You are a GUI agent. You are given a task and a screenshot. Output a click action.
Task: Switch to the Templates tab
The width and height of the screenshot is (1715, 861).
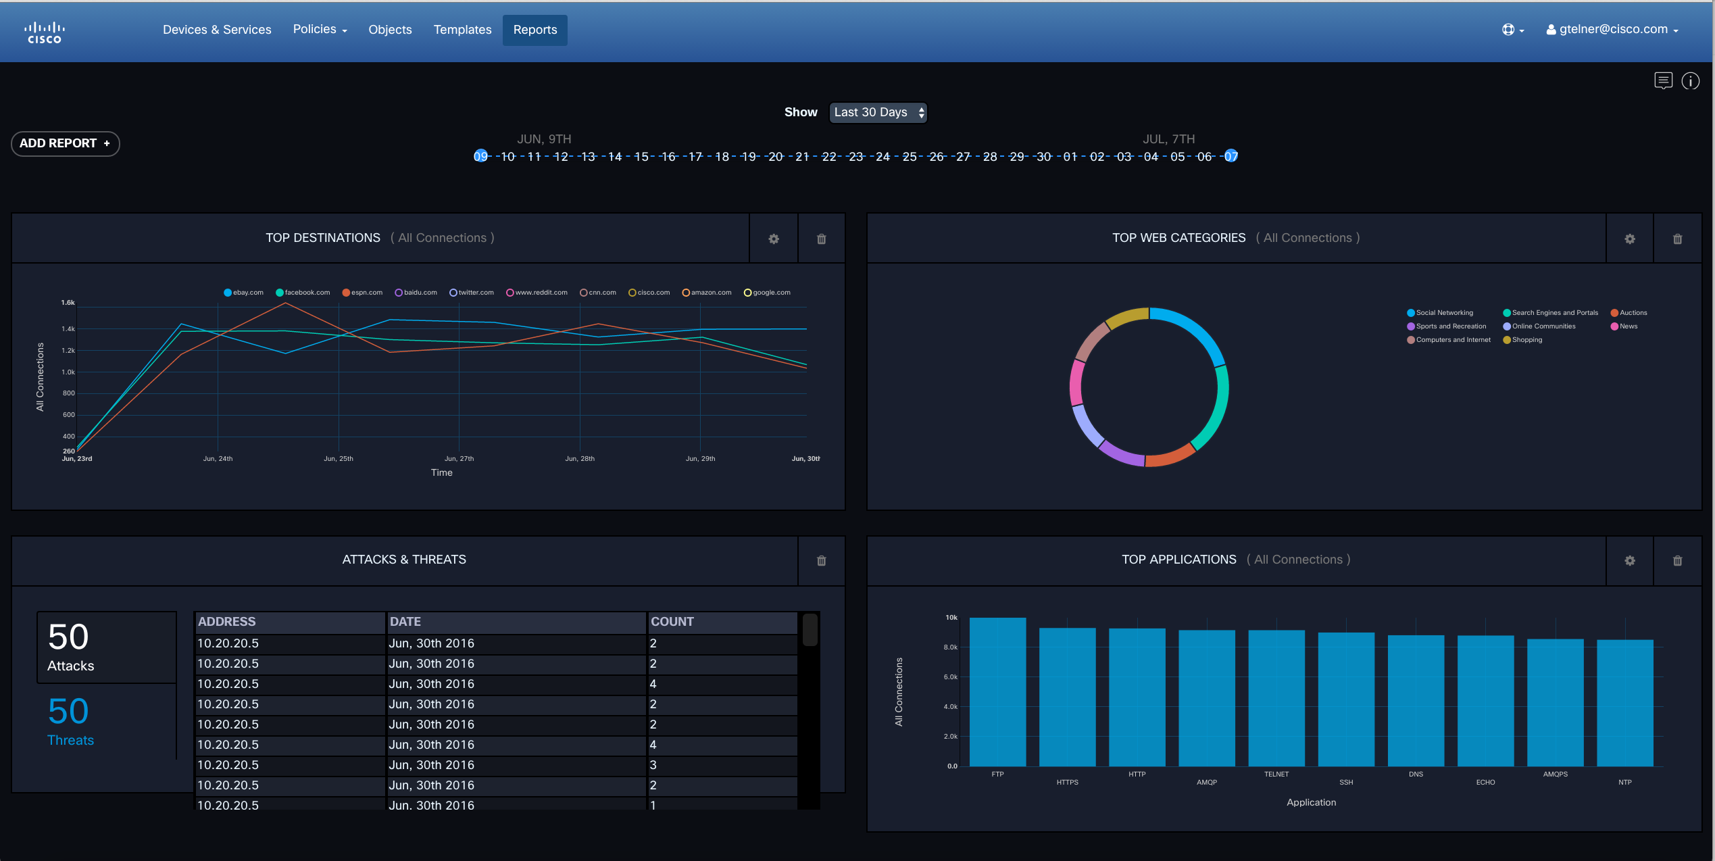tap(462, 30)
